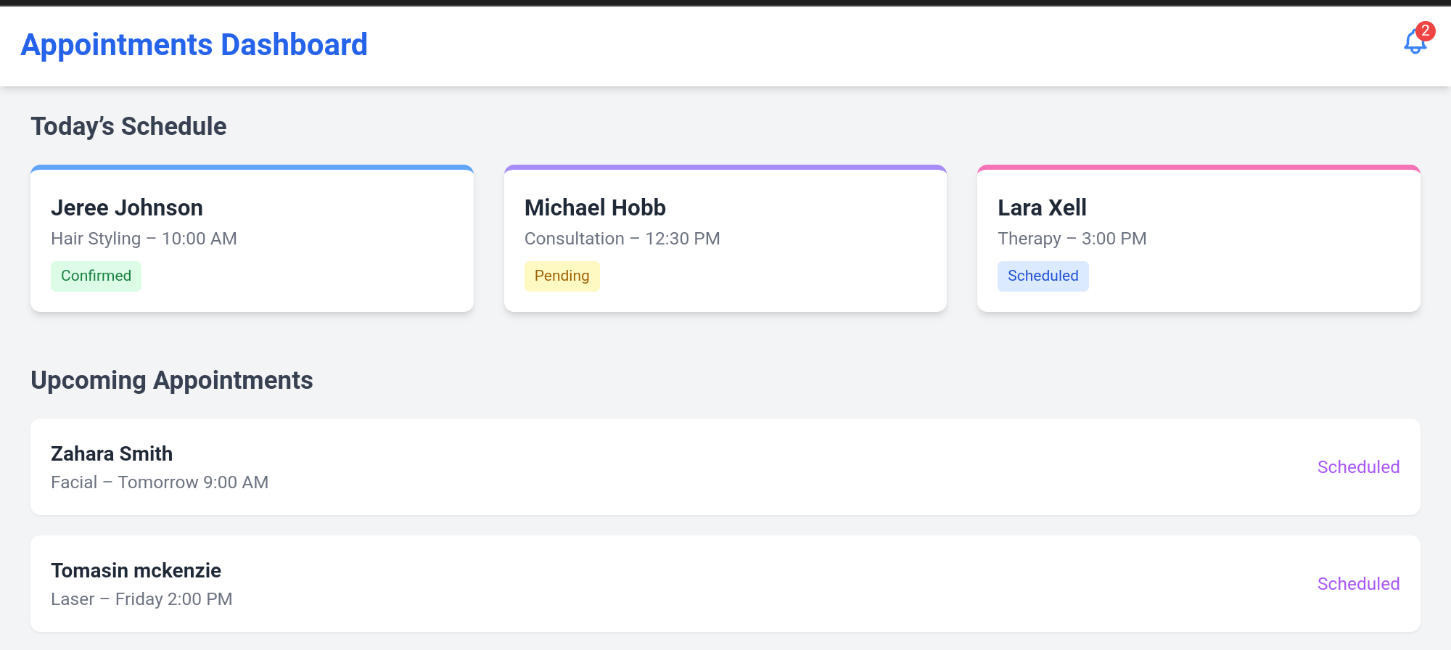Click the notification bell icon
1451x650 pixels.
(x=1414, y=44)
